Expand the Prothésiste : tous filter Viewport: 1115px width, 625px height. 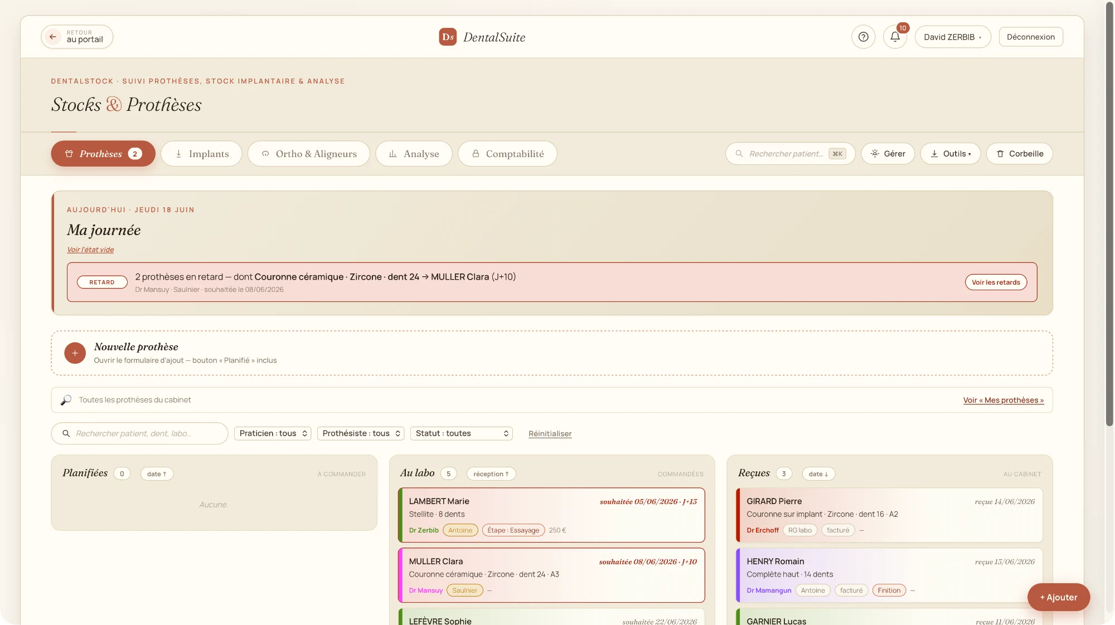pos(361,433)
